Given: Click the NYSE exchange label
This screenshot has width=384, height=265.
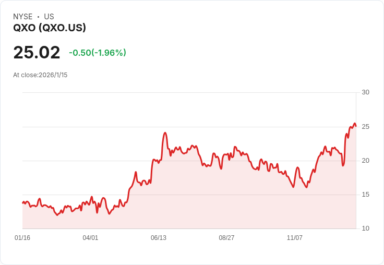Looking at the screenshot, I should tap(23, 17).
